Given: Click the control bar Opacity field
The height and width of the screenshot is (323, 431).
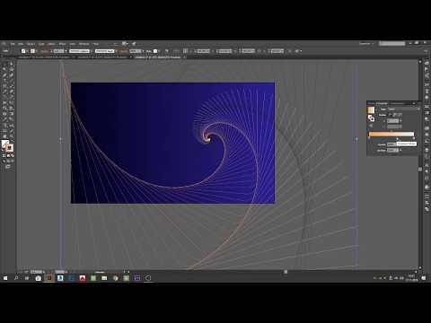Looking at the screenshot, I should click(135, 51).
